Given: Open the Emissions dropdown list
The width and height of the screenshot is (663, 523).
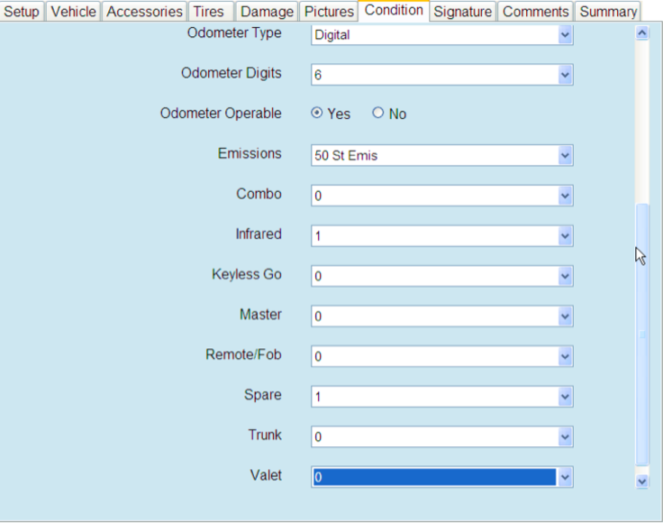Looking at the screenshot, I should 565,156.
